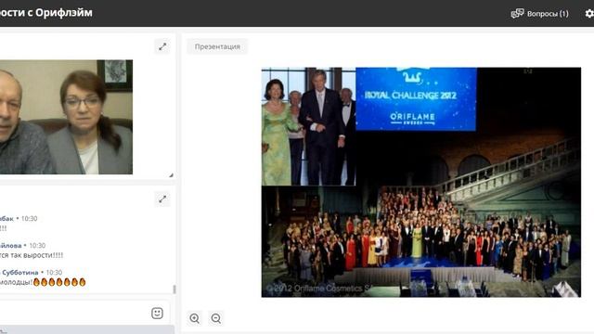Expand the webcam video panel
The width and height of the screenshot is (594, 334).
pos(162,46)
